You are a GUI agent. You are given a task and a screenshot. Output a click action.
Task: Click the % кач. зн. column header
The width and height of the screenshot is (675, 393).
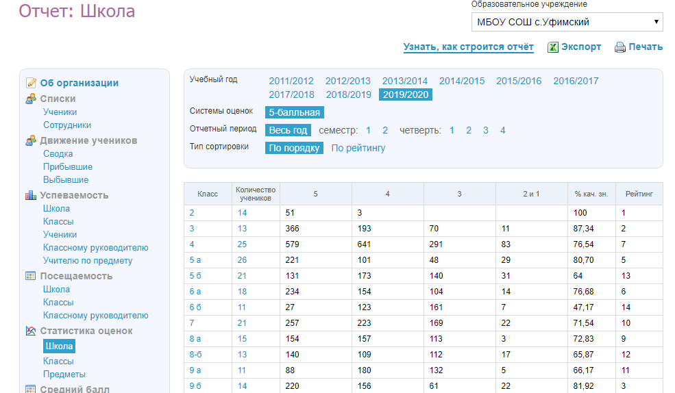click(591, 194)
